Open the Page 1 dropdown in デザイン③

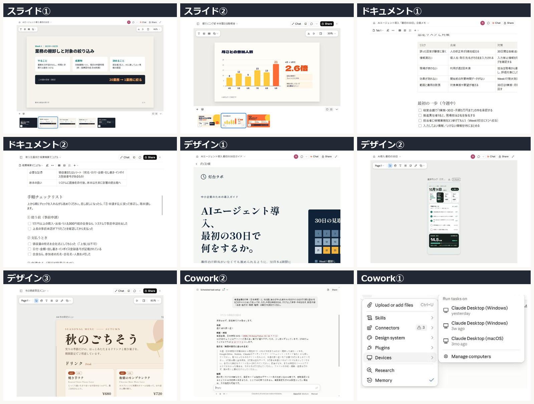point(26,300)
